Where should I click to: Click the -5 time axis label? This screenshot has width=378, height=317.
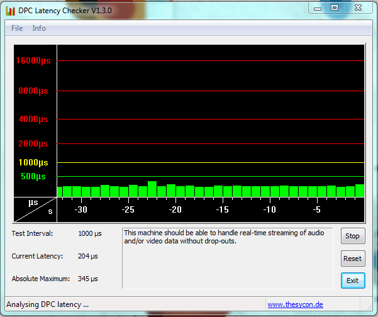click(x=317, y=209)
